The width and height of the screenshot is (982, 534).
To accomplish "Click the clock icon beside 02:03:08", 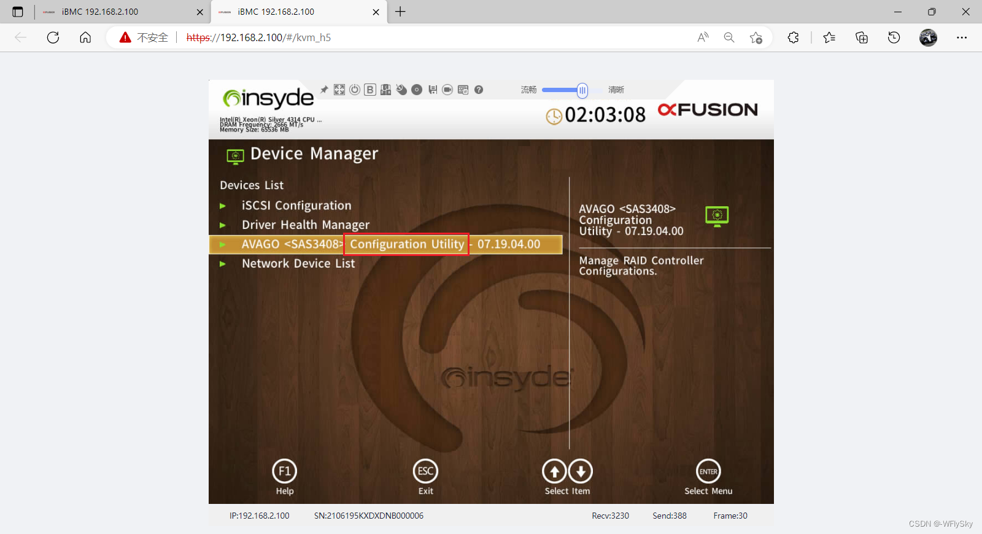I will coord(554,116).
